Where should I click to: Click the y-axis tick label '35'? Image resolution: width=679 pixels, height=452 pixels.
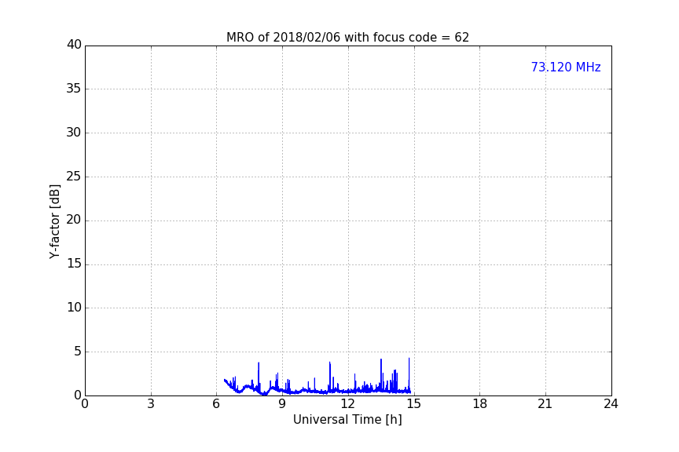(74, 89)
